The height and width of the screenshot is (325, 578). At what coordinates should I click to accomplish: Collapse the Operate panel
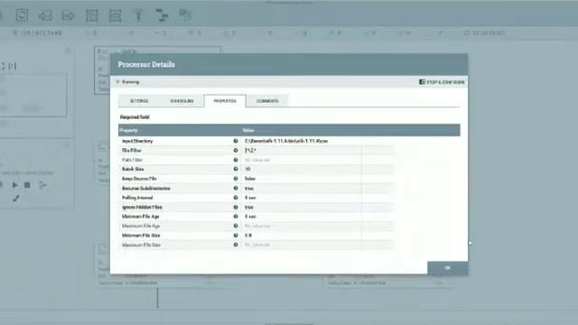pos(68,144)
